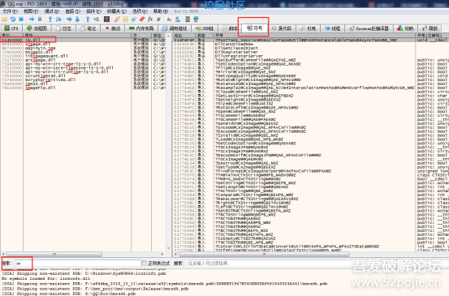449x296 pixels.
Task: Switch to the 断点 (Breakpoints) tab
Action: 113,28
